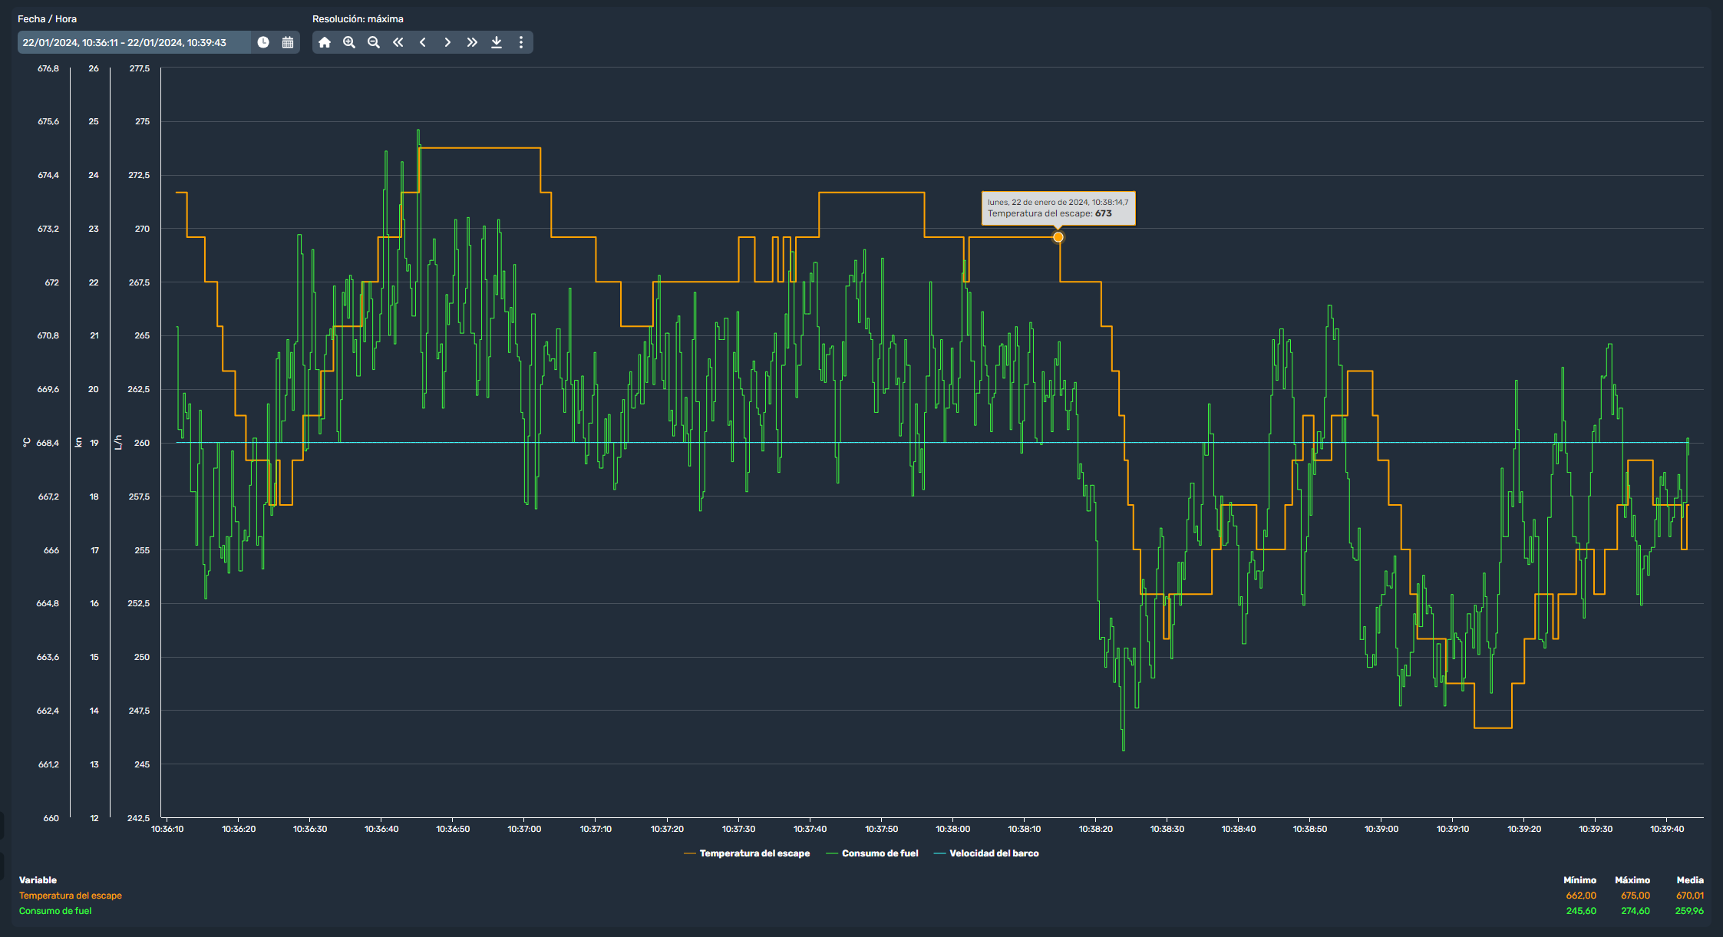Image resolution: width=1723 pixels, height=937 pixels.
Task: Click the 10:36:10 time axis label
Action: (x=167, y=829)
